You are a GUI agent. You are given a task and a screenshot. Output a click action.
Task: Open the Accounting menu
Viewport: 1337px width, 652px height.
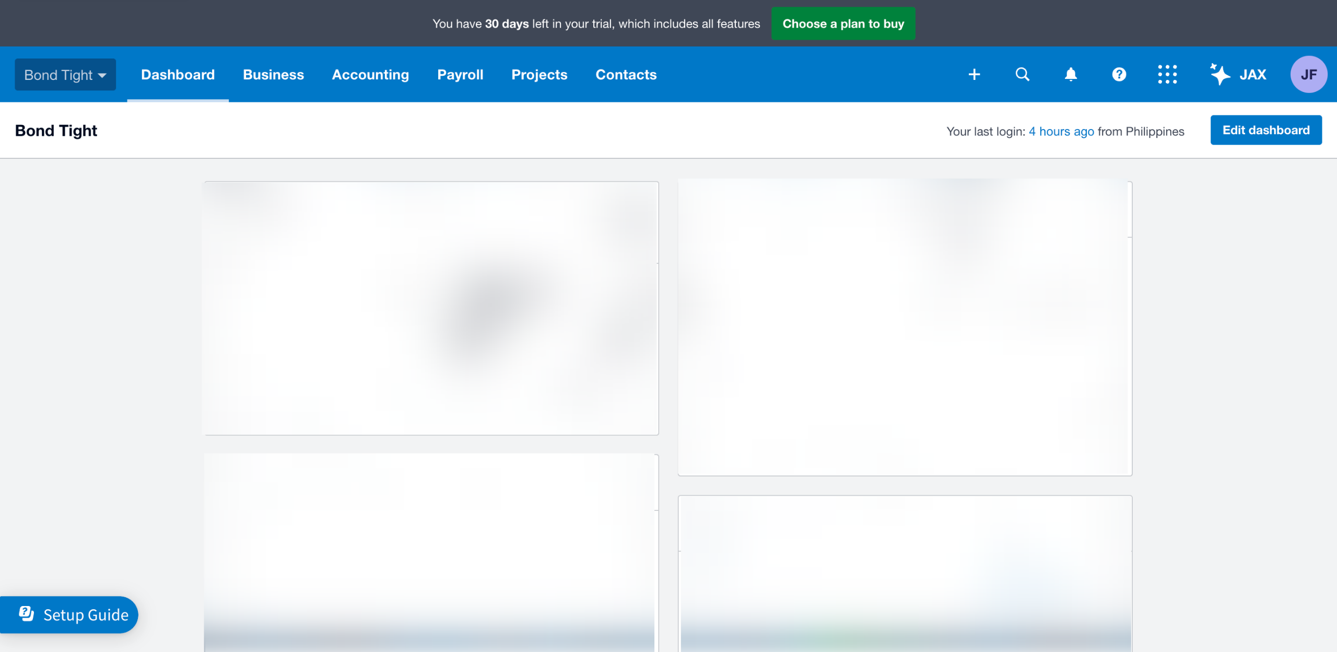point(370,75)
